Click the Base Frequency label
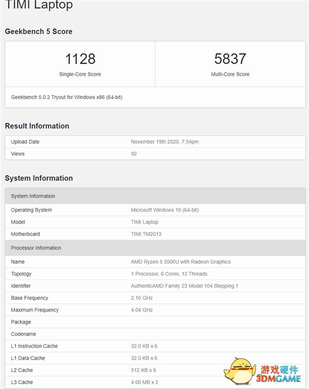The width and height of the screenshot is (309, 389). tap(29, 298)
